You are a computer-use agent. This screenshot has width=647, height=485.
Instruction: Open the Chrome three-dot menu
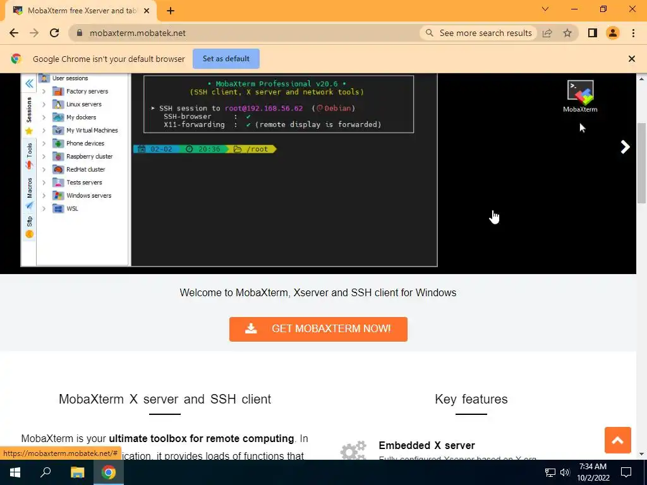coord(633,33)
